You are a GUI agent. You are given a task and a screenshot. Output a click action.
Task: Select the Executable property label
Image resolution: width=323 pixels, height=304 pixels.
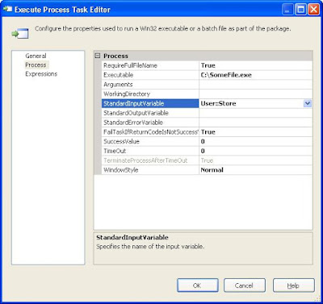click(119, 75)
